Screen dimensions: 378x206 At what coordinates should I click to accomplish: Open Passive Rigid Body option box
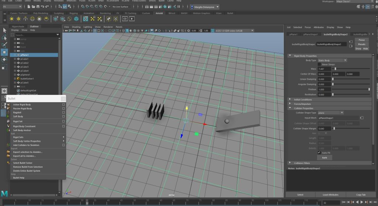coord(63,109)
